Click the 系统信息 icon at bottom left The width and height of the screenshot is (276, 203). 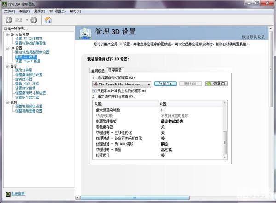[8, 194]
